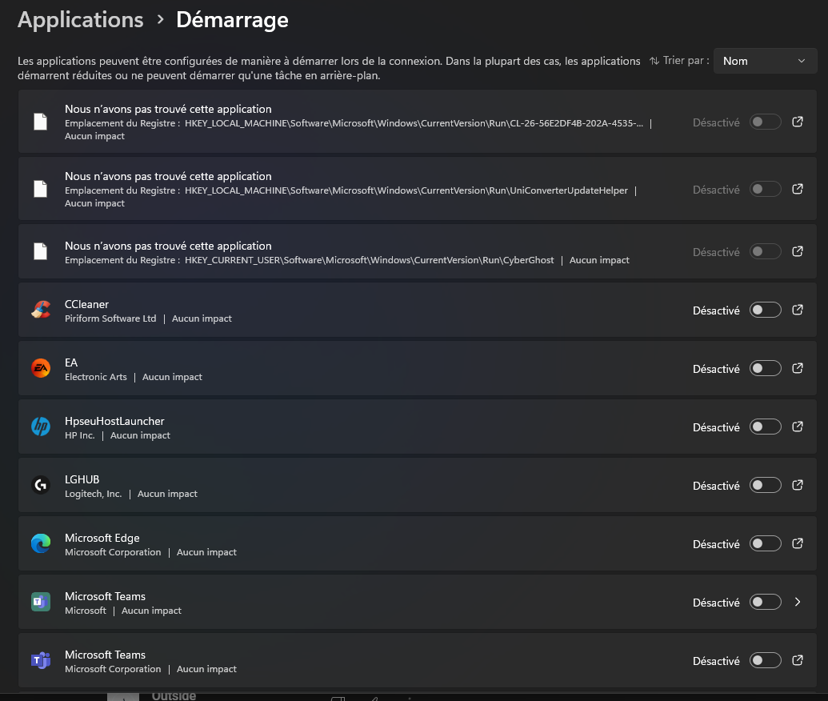Click 'Aucun impact' in the CCleaner row
The height and width of the screenshot is (701, 828).
point(202,318)
